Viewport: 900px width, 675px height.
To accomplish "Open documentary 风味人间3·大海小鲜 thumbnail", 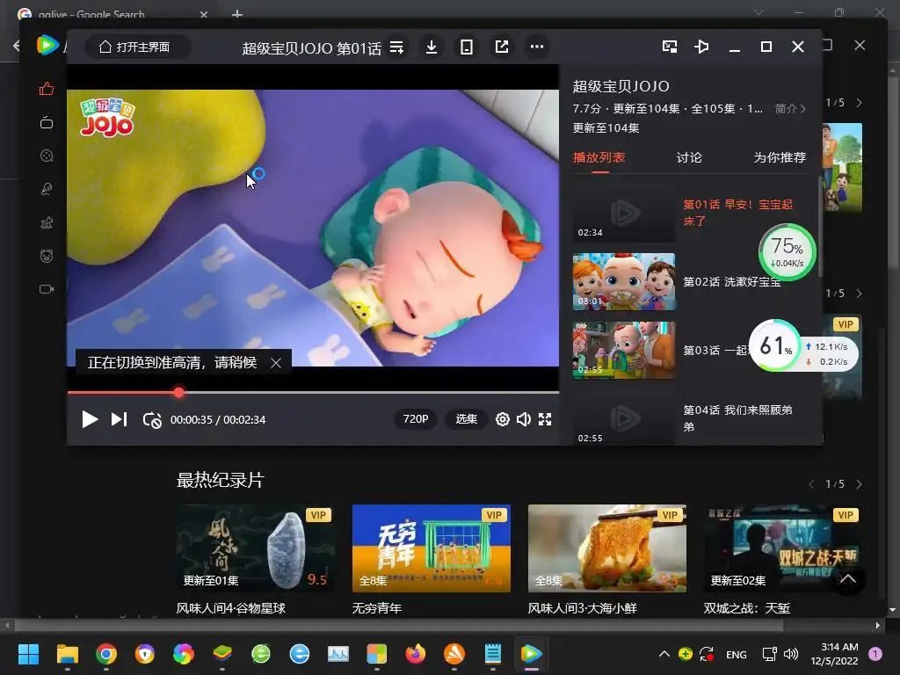I will [x=606, y=548].
